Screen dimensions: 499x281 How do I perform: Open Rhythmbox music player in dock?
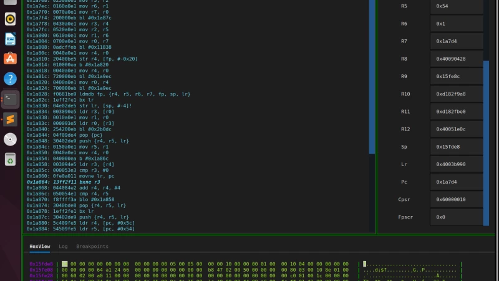10,19
